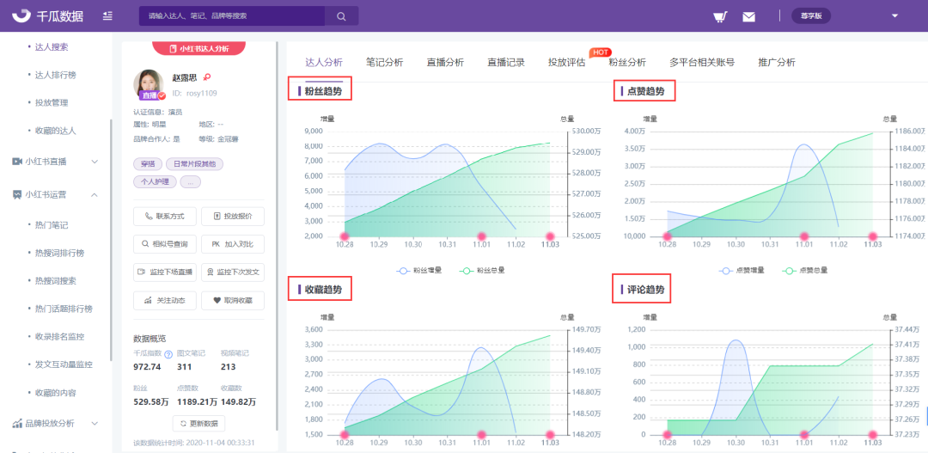Select the 个人护理 tag
The width and height of the screenshot is (928, 453).
tap(155, 181)
